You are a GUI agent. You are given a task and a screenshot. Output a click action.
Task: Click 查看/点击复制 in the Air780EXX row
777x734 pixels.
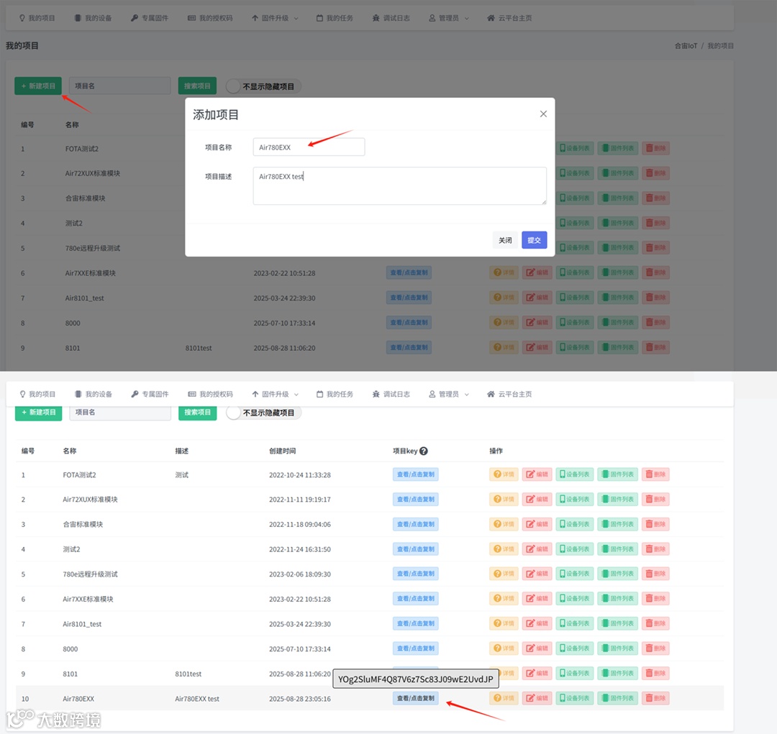(x=415, y=698)
